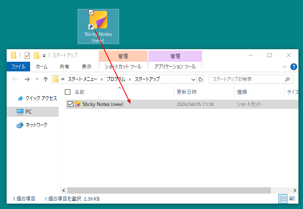
Task: Switch to the ホーム ribbon tab
Action: tap(41, 67)
